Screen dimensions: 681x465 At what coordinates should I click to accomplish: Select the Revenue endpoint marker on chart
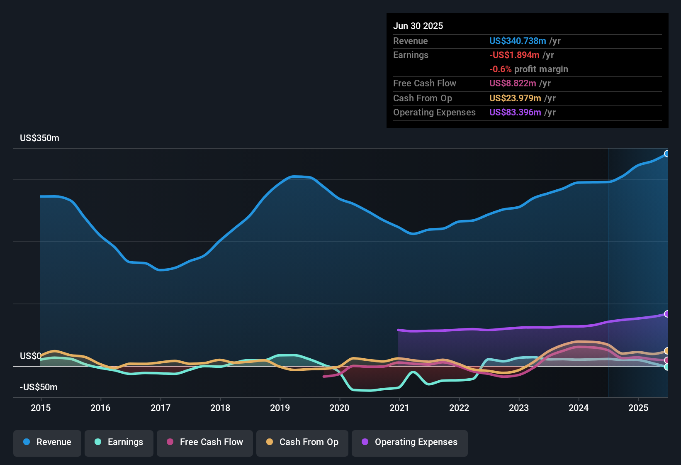[x=667, y=154]
